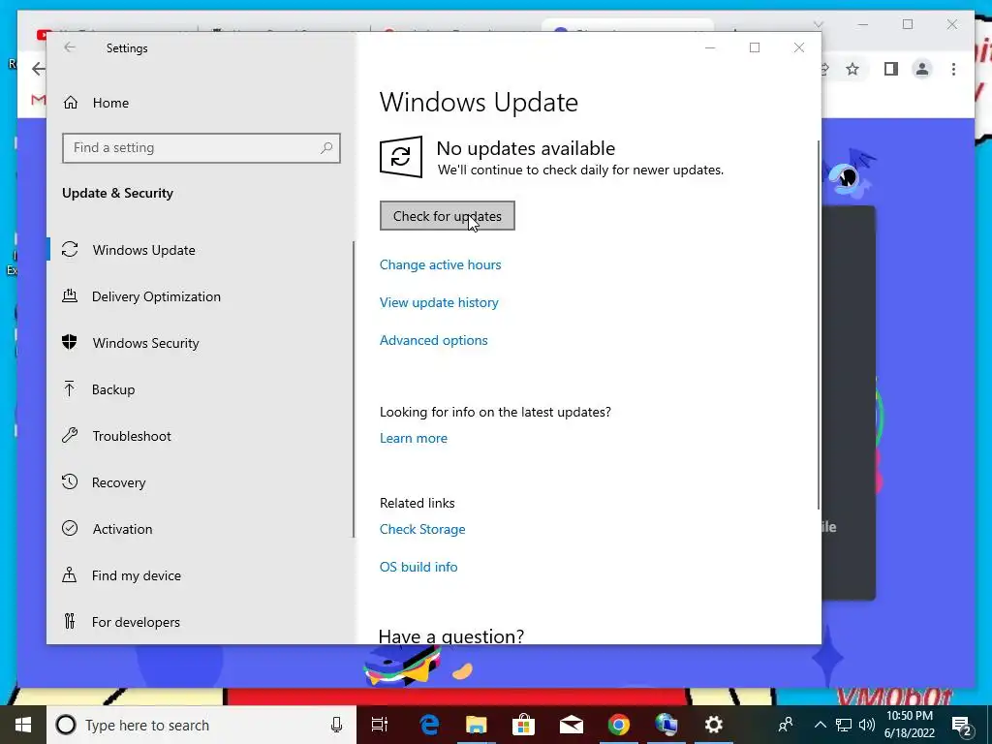
Task: Open View update history link
Action: pyautogui.click(x=439, y=302)
